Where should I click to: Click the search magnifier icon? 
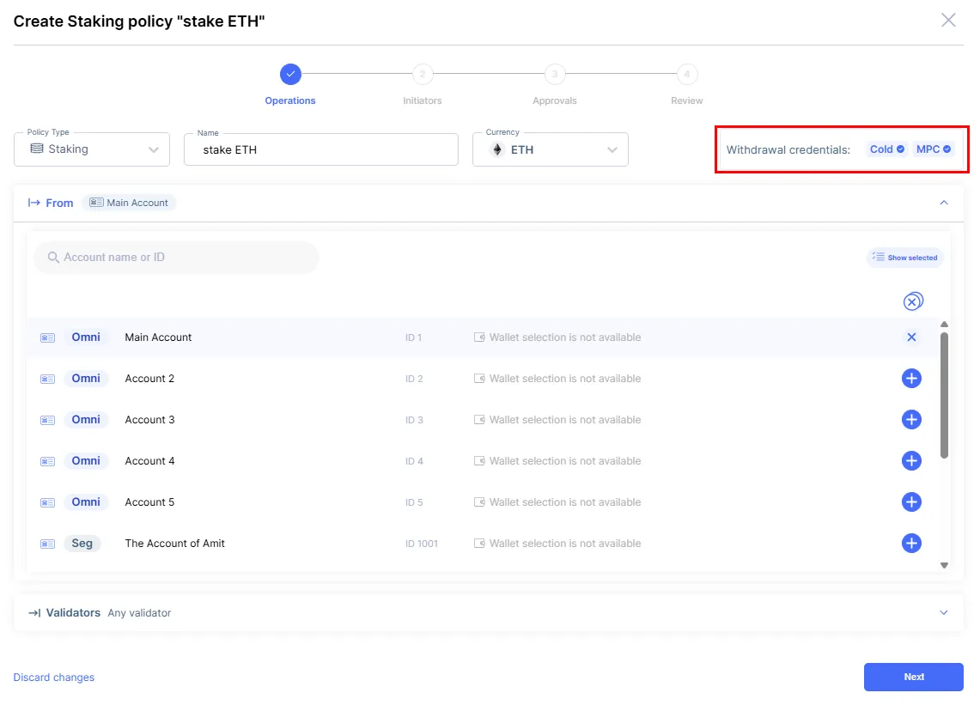tap(53, 258)
